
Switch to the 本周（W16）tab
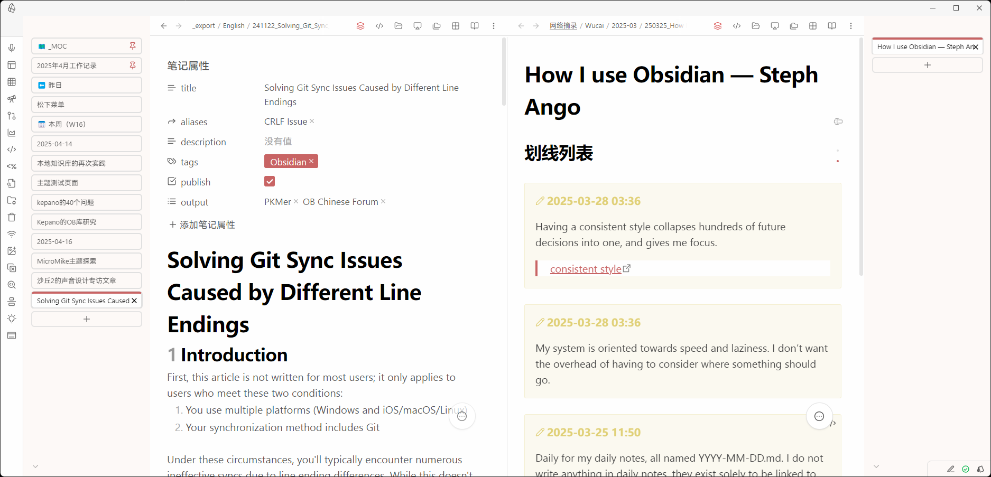[x=87, y=124]
